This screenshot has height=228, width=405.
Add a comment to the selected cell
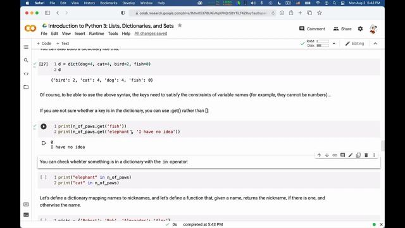342,155
